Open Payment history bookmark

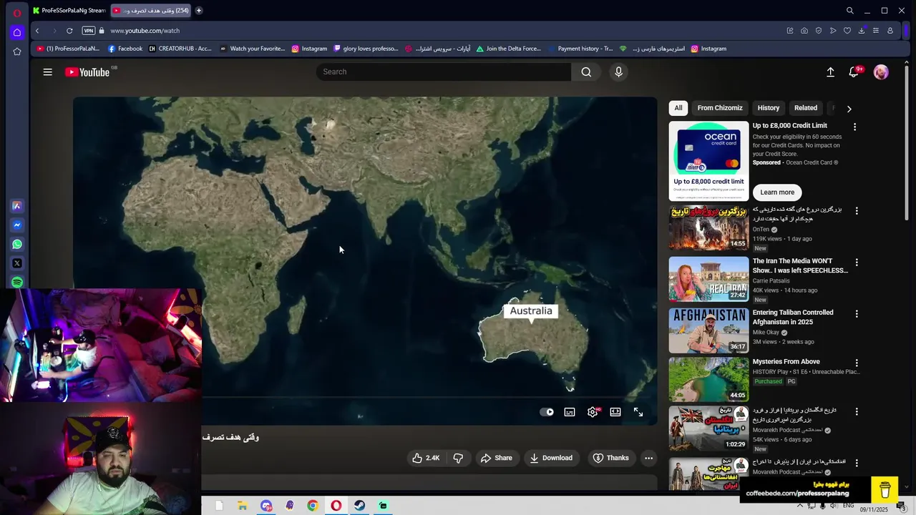[580, 49]
